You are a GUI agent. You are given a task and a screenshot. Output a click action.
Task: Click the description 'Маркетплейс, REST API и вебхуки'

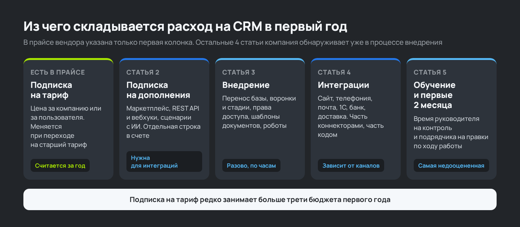click(x=163, y=122)
